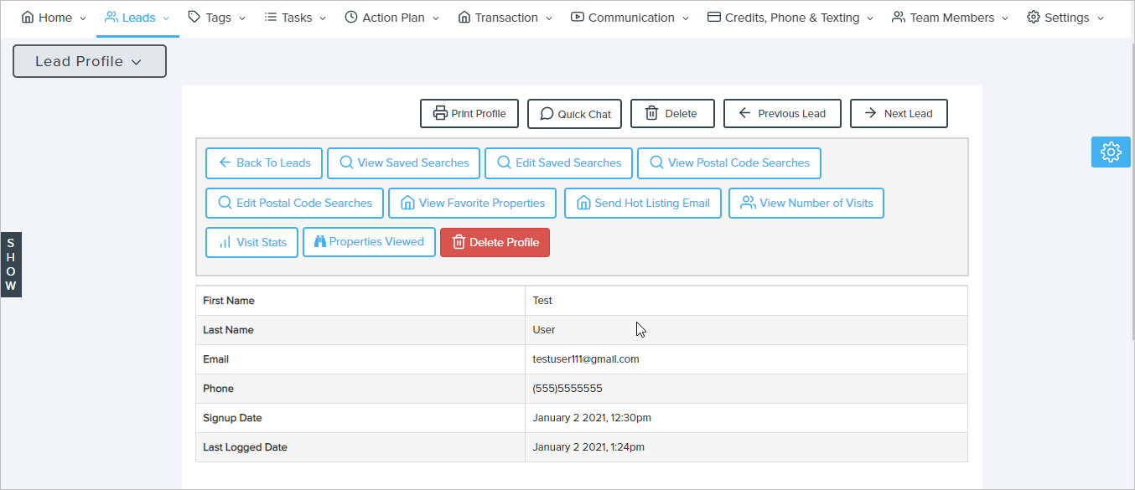This screenshot has width=1135, height=490.
Task: Open the Leads menu
Action: click(x=137, y=18)
